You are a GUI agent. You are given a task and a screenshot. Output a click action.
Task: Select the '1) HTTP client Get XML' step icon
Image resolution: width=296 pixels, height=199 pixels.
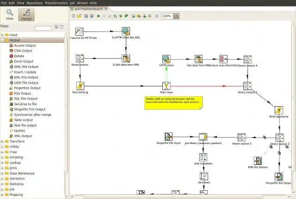tap(126, 31)
